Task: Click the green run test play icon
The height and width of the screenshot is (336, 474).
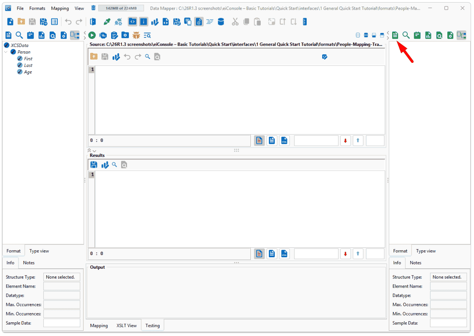Action: (x=92, y=35)
